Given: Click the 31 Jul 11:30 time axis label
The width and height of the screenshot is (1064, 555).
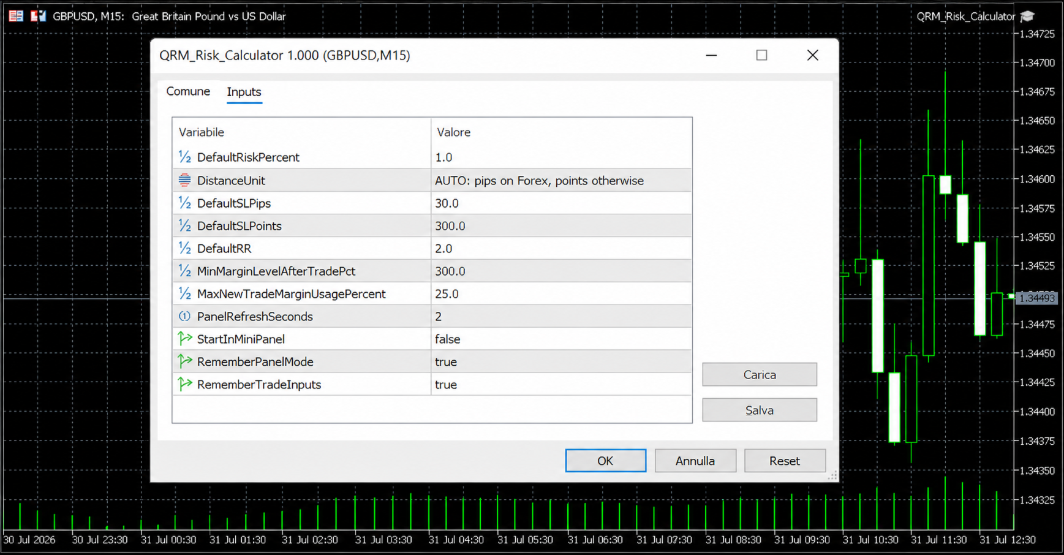Looking at the screenshot, I should [x=938, y=540].
